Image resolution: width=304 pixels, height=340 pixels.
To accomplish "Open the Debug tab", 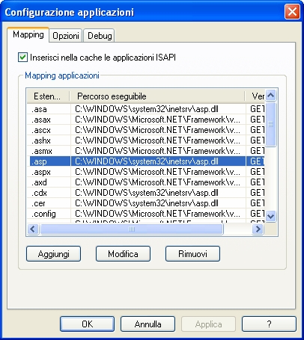I will point(100,36).
